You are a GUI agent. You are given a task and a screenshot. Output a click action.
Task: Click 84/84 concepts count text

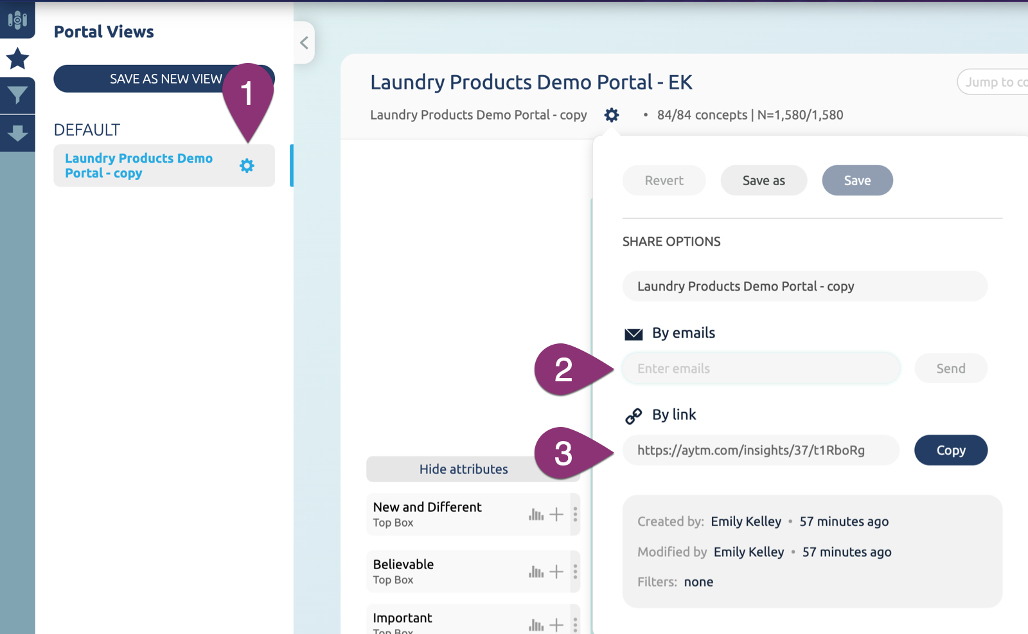pyautogui.click(x=702, y=115)
